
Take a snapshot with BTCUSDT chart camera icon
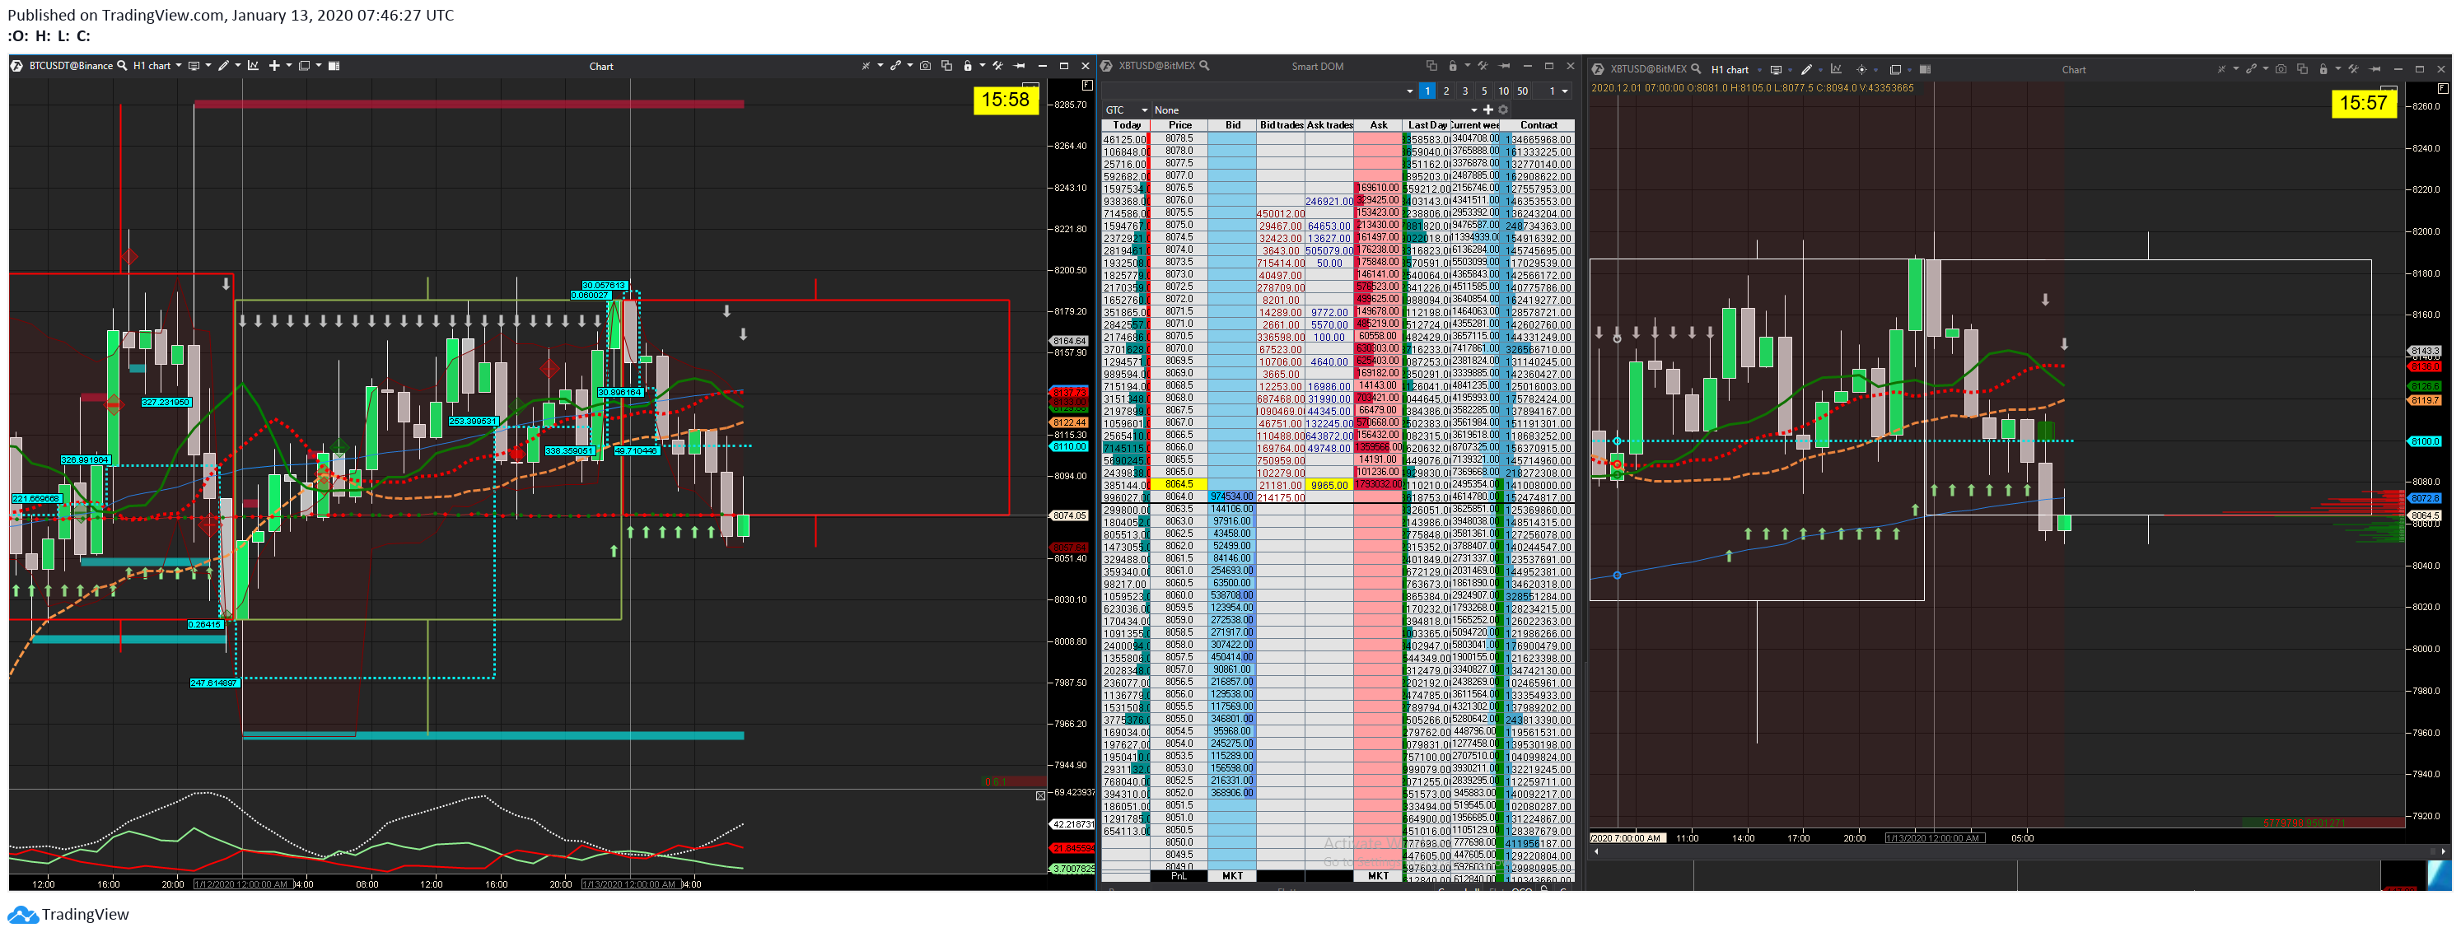click(926, 66)
